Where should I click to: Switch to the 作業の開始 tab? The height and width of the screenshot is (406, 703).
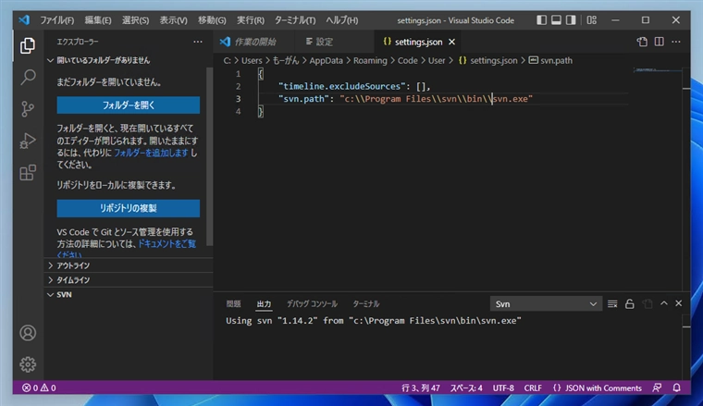(x=253, y=42)
